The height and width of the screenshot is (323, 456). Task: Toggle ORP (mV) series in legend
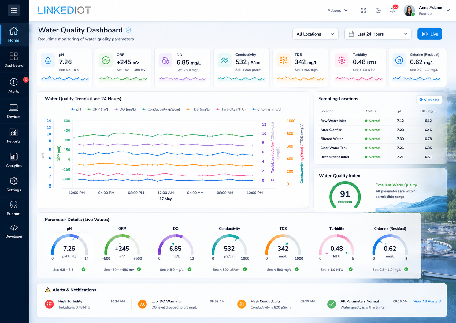[x=98, y=109]
